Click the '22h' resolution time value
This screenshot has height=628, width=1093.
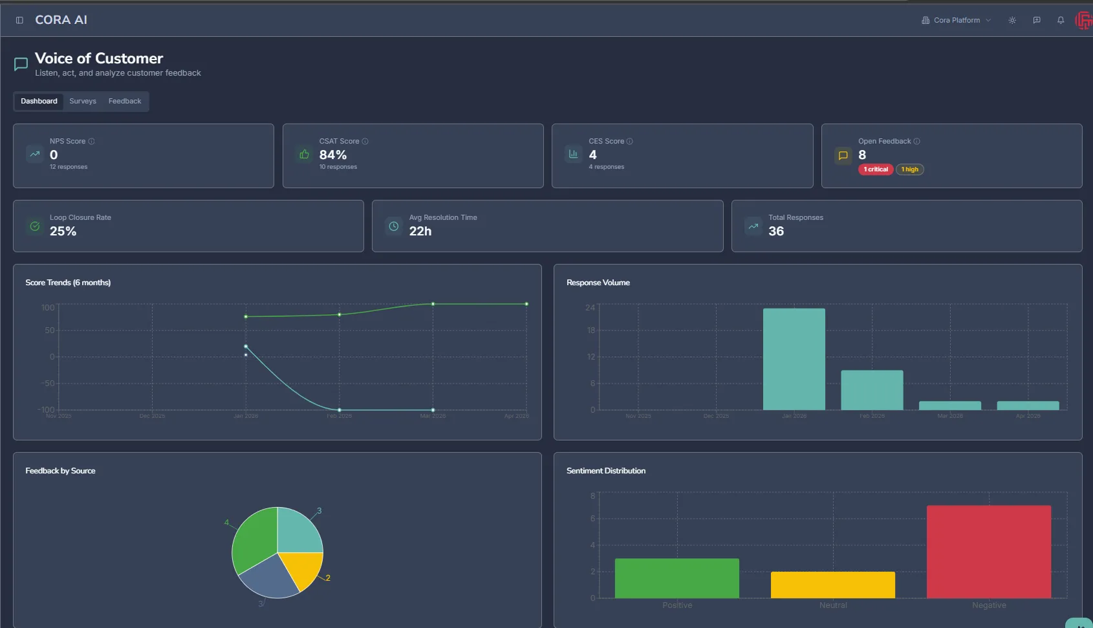(420, 231)
